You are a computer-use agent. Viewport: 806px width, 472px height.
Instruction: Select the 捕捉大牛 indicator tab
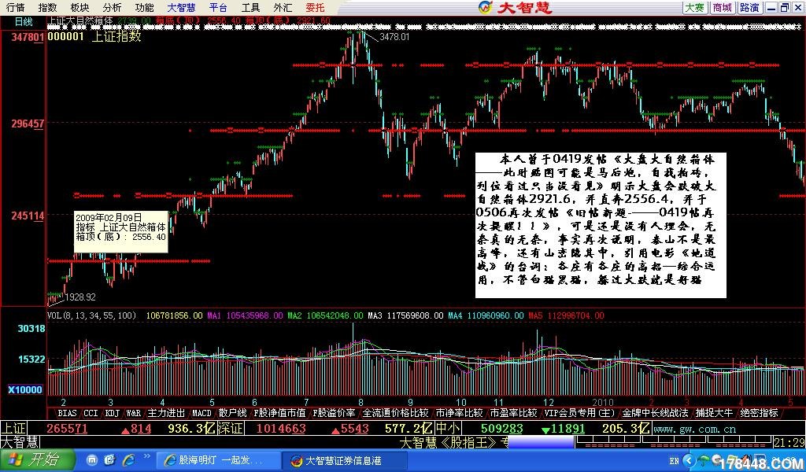[715, 412]
